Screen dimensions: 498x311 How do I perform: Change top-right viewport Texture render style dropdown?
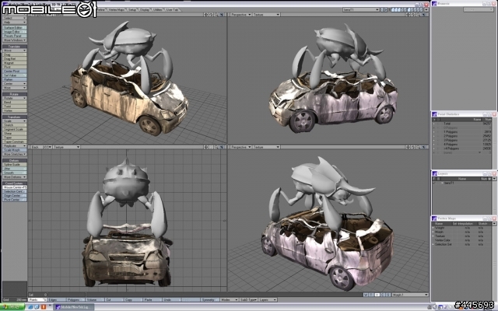(x=266, y=15)
